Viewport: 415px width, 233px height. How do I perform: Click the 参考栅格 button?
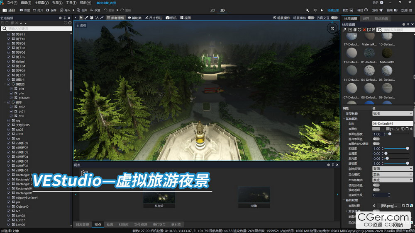tap(115, 18)
